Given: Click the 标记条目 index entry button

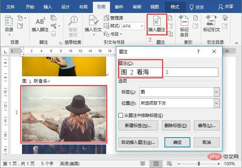Looking at the screenshot, I should click(x=184, y=26).
